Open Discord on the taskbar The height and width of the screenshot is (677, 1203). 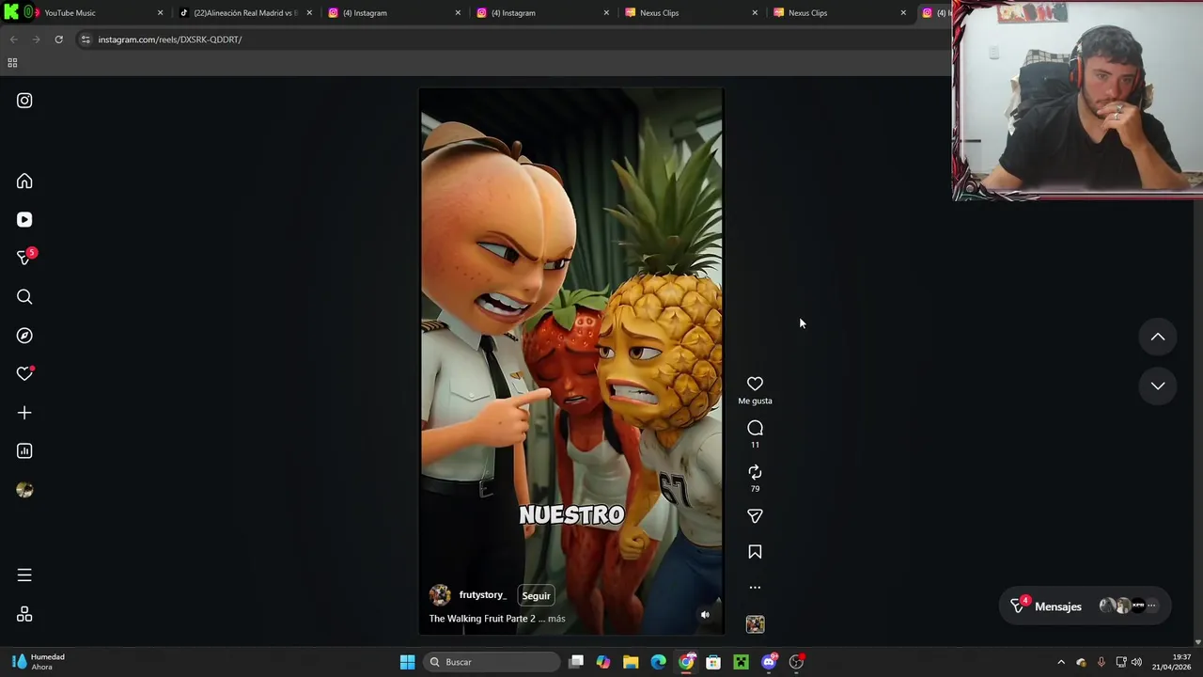(769, 662)
